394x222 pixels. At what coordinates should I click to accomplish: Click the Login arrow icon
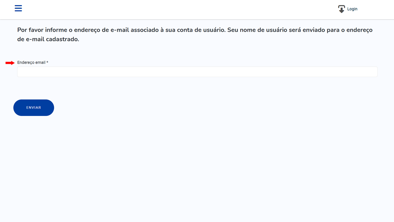point(341,9)
